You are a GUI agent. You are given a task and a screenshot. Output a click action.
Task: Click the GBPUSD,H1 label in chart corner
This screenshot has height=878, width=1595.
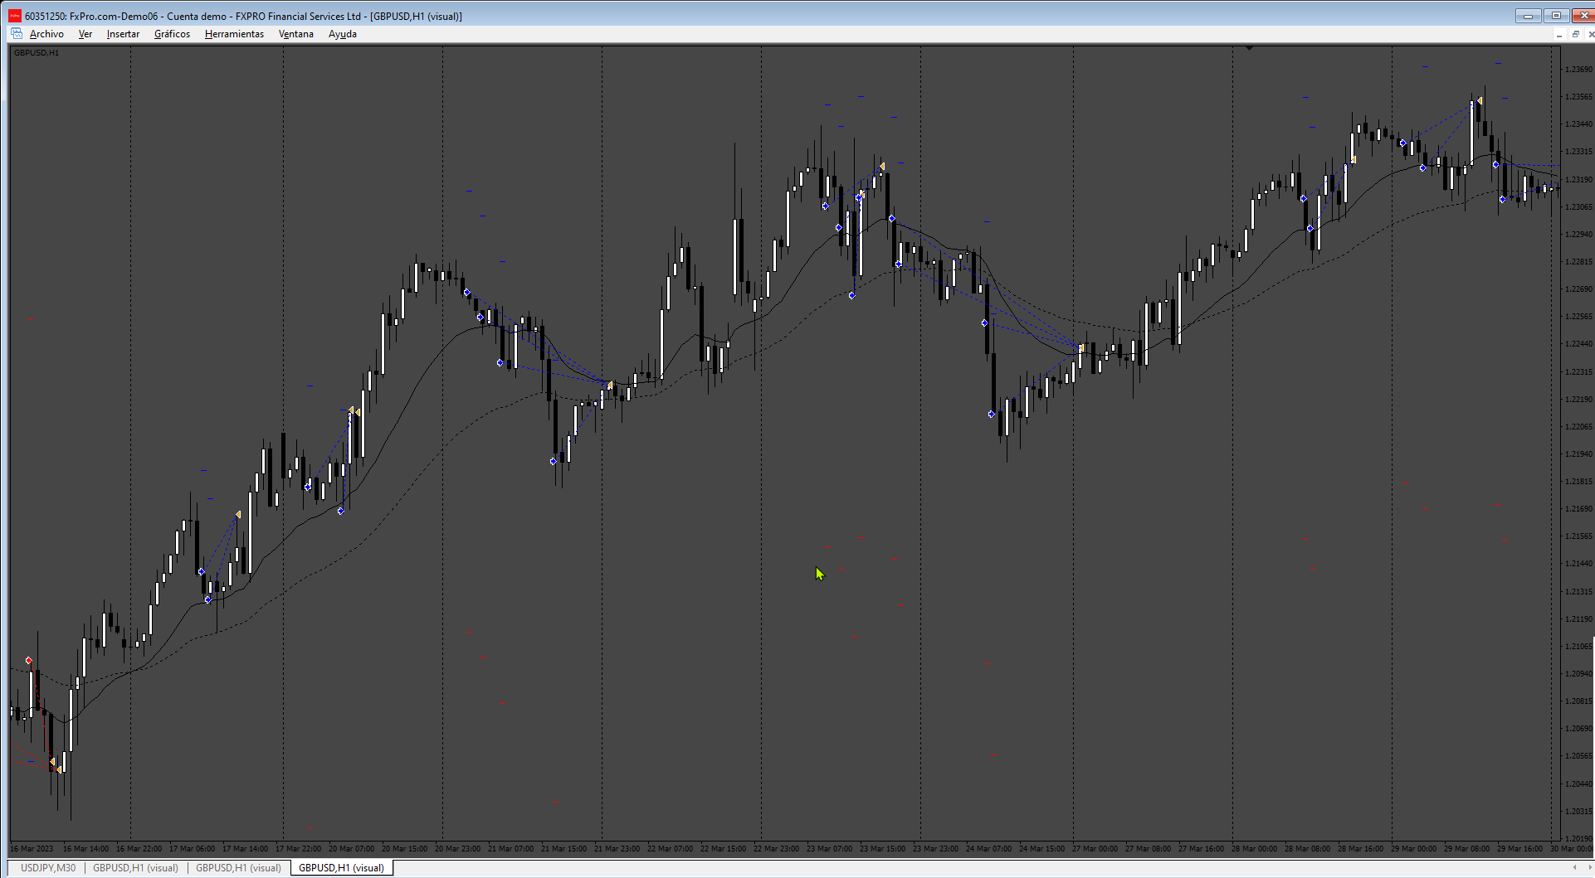pos(37,53)
